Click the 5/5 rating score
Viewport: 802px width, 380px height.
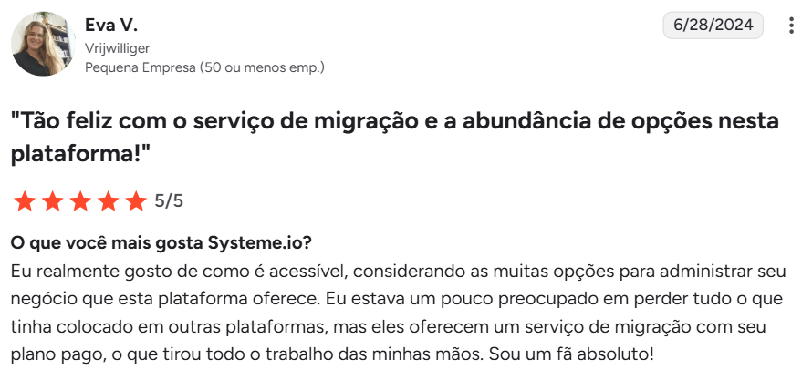(x=169, y=201)
